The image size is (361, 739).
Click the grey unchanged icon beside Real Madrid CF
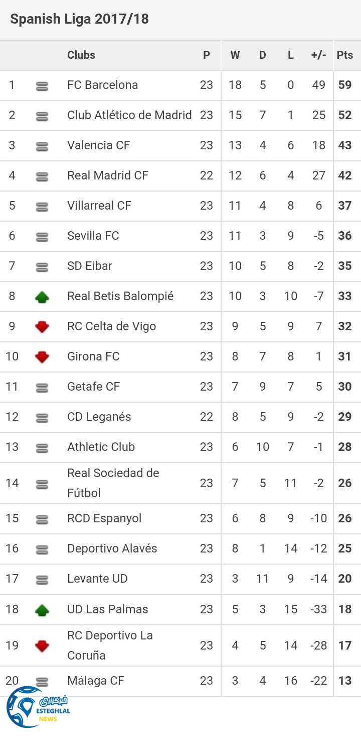[x=42, y=177]
